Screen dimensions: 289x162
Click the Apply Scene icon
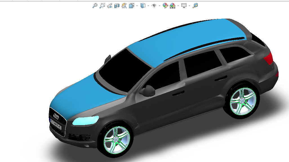pos(172,6)
